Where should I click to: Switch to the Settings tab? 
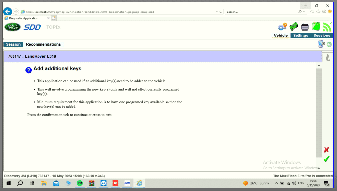[x=300, y=36]
